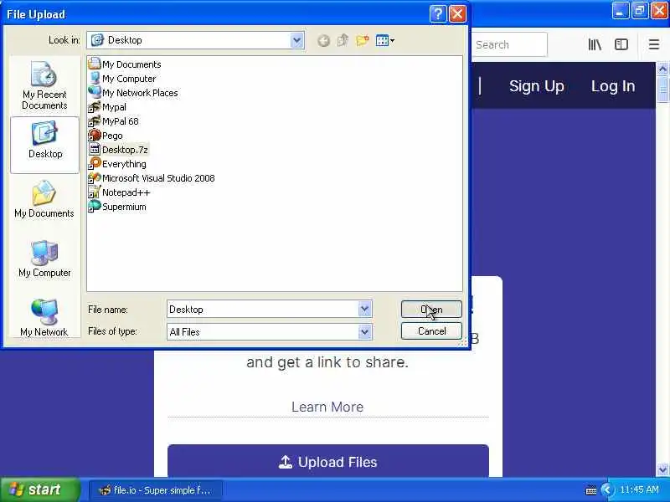Cancel the File Upload dialog

coord(431,331)
